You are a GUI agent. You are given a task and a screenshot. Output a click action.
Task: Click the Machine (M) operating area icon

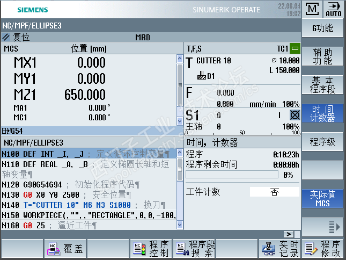[312, 9]
